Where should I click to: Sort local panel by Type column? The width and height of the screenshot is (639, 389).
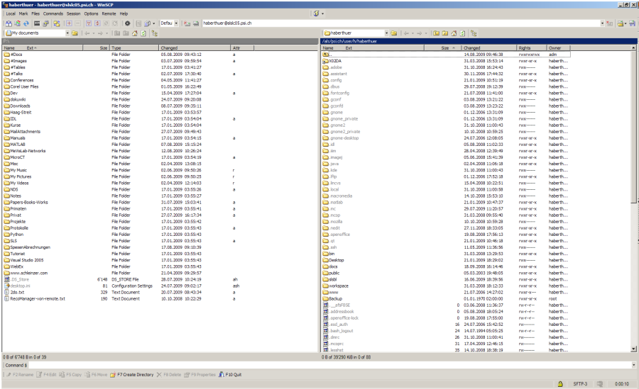pyautogui.click(x=134, y=48)
